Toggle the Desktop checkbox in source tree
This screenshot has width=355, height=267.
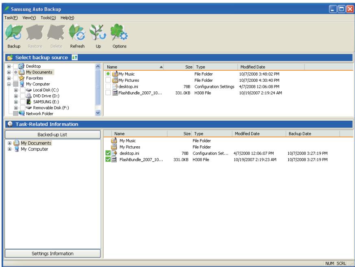[15, 66]
